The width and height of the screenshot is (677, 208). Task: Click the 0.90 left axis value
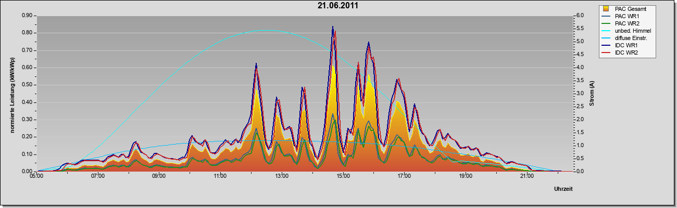pyautogui.click(x=27, y=16)
